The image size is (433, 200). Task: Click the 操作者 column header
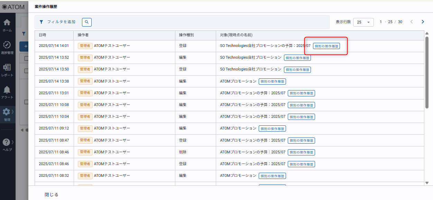point(83,35)
